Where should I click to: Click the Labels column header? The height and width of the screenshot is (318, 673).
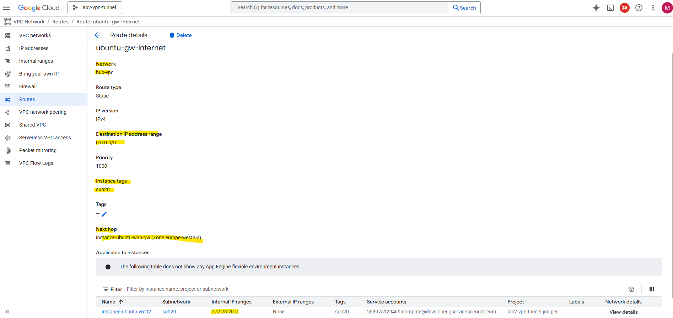tap(576, 302)
